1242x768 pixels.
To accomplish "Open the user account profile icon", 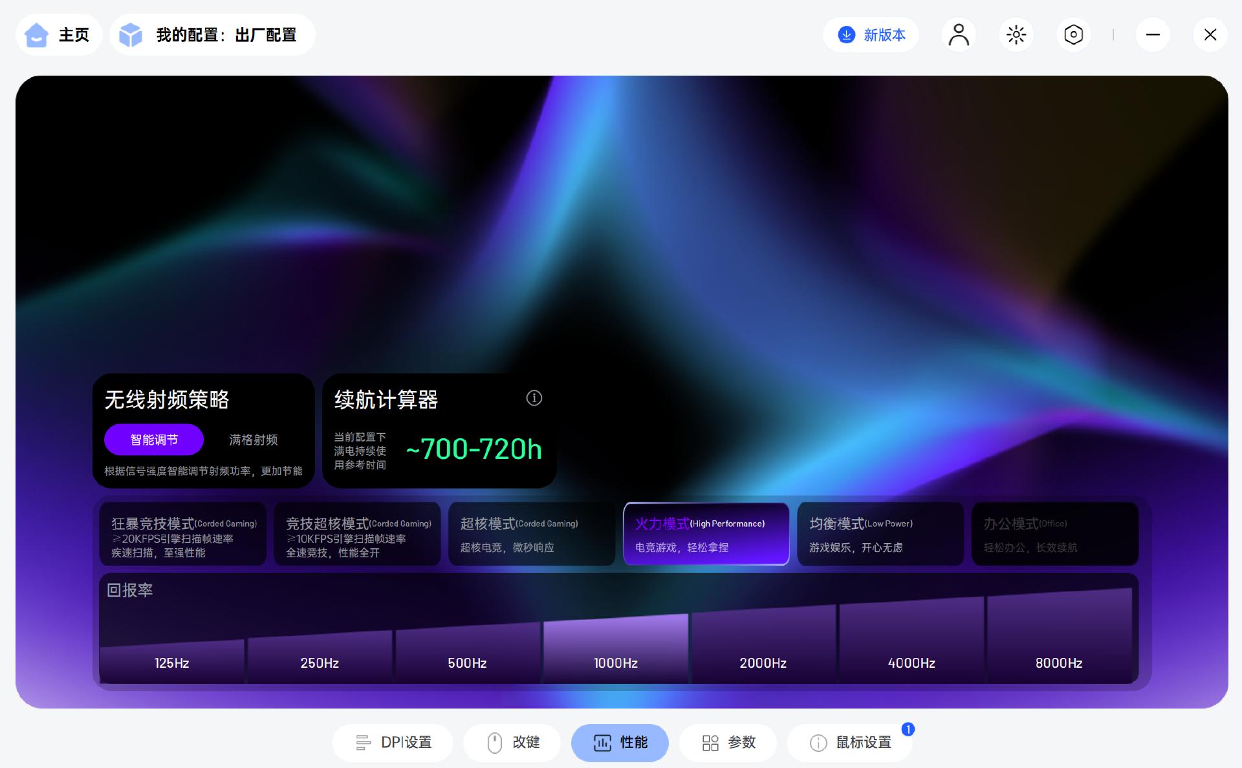I will click(958, 35).
